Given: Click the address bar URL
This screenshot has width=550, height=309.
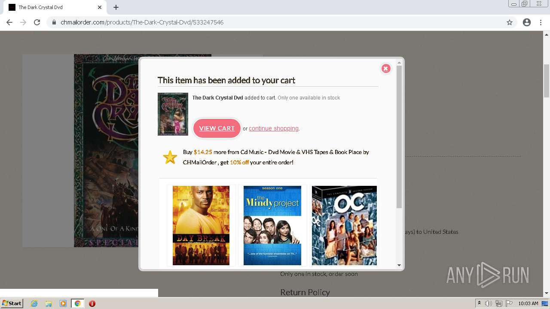Looking at the screenshot, I should [x=142, y=22].
